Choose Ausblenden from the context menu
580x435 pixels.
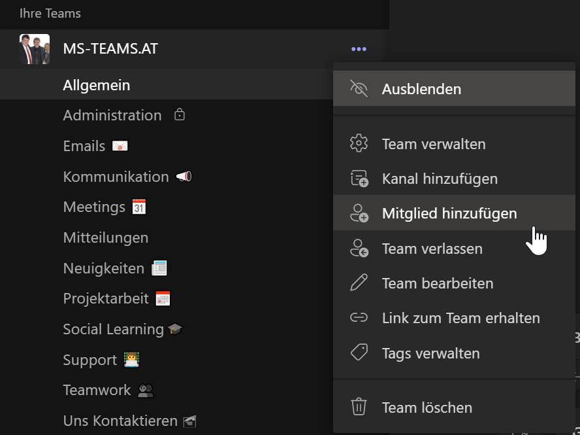click(x=454, y=88)
